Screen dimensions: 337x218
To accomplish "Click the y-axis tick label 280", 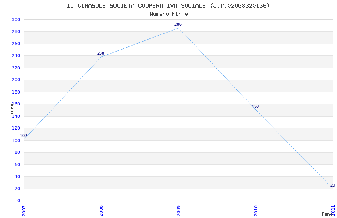I will (x=16, y=32).
